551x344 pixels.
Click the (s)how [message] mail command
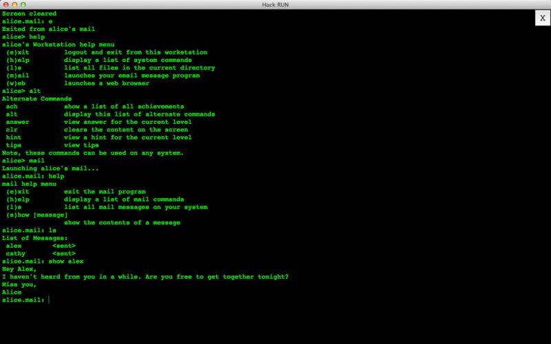[x=37, y=215]
